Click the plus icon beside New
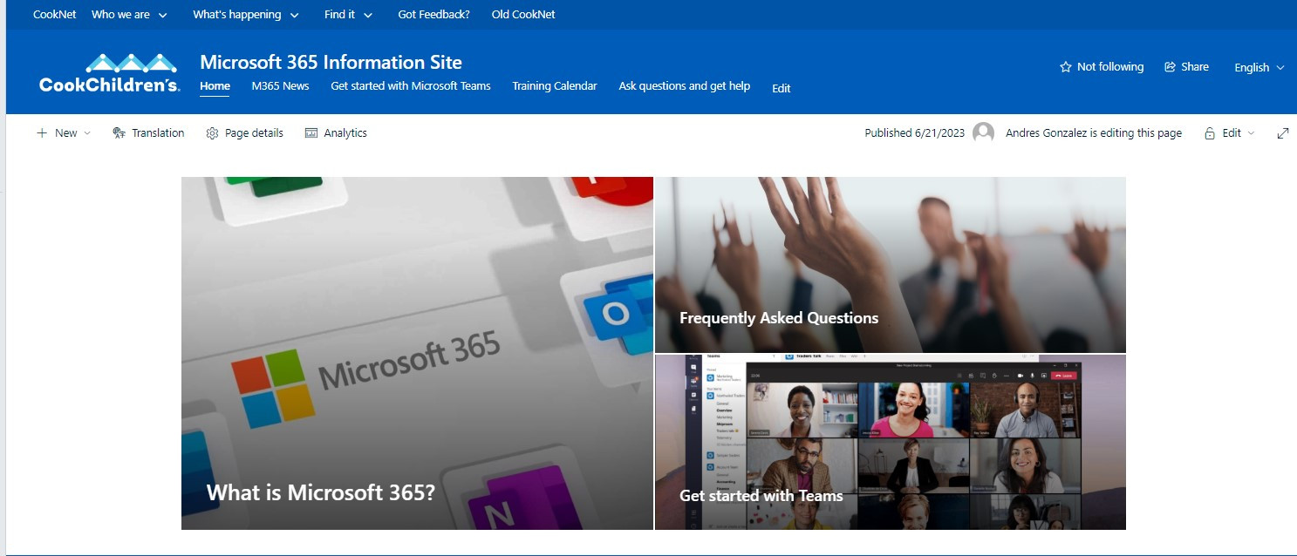This screenshot has height=556, width=1297. coord(42,133)
